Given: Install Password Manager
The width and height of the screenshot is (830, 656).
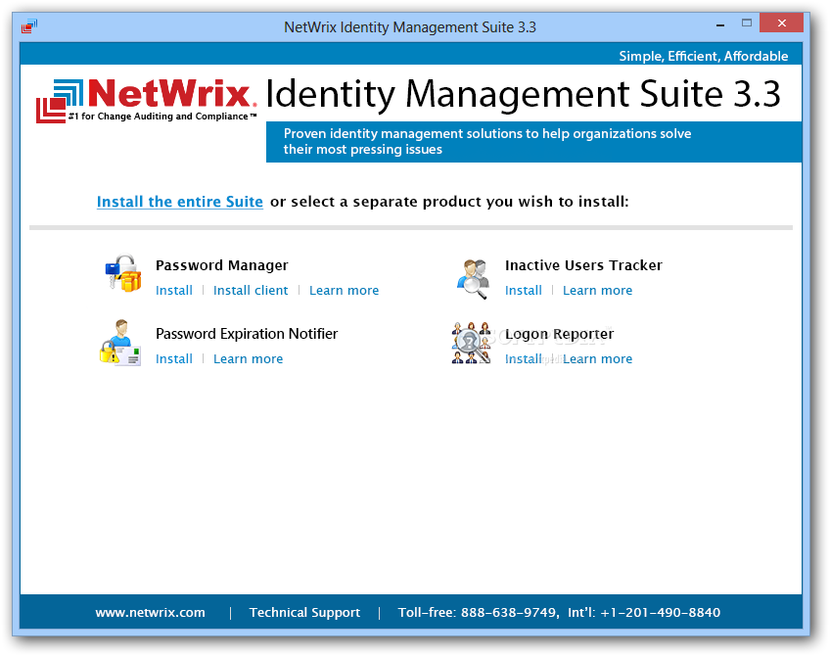Looking at the screenshot, I should pos(173,290).
